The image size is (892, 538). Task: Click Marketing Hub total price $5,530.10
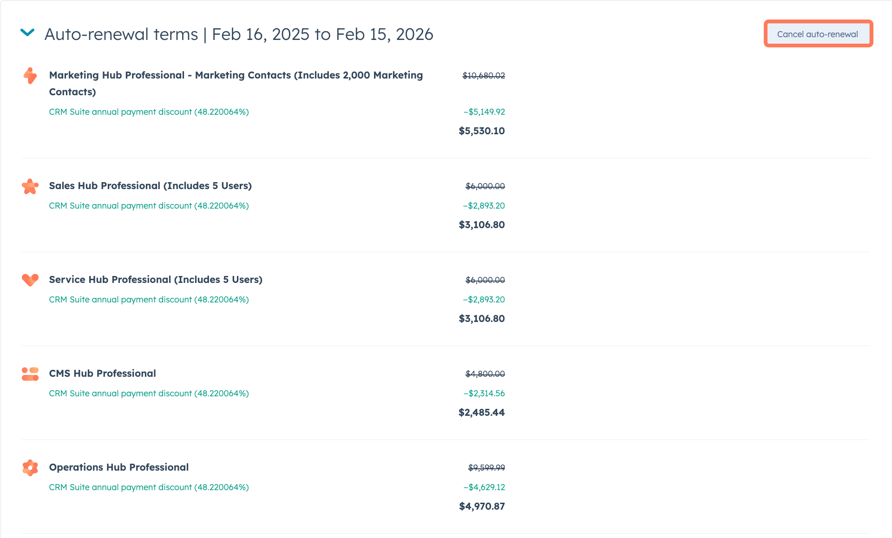pyautogui.click(x=481, y=131)
